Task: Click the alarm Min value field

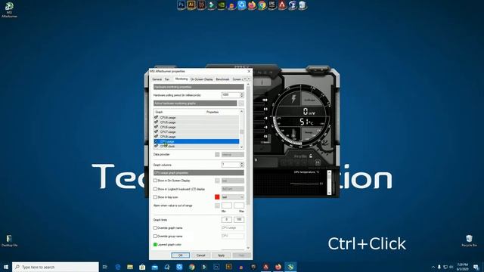Action: 227,206
